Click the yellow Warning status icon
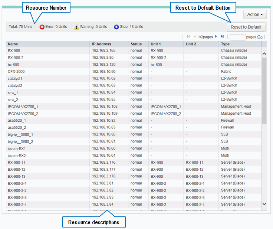 point(76,27)
